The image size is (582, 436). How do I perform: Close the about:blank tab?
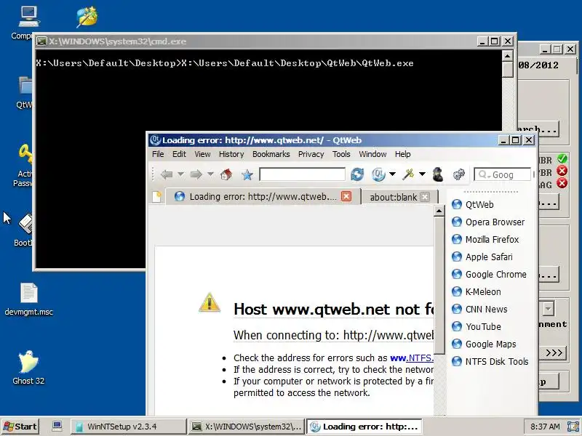tap(425, 197)
